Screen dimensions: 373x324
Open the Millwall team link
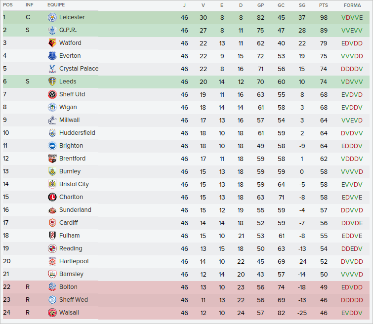[x=69, y=120]
